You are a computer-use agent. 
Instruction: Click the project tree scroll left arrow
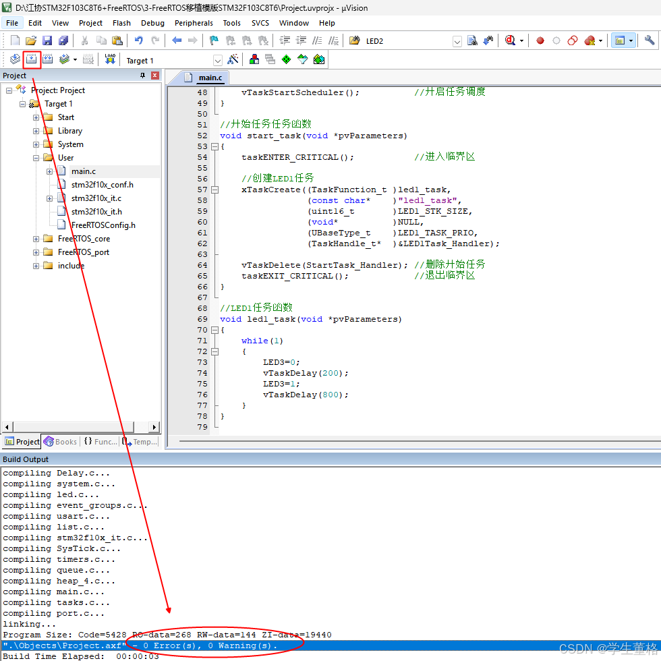pyautogui.click(x=7, y=427)
